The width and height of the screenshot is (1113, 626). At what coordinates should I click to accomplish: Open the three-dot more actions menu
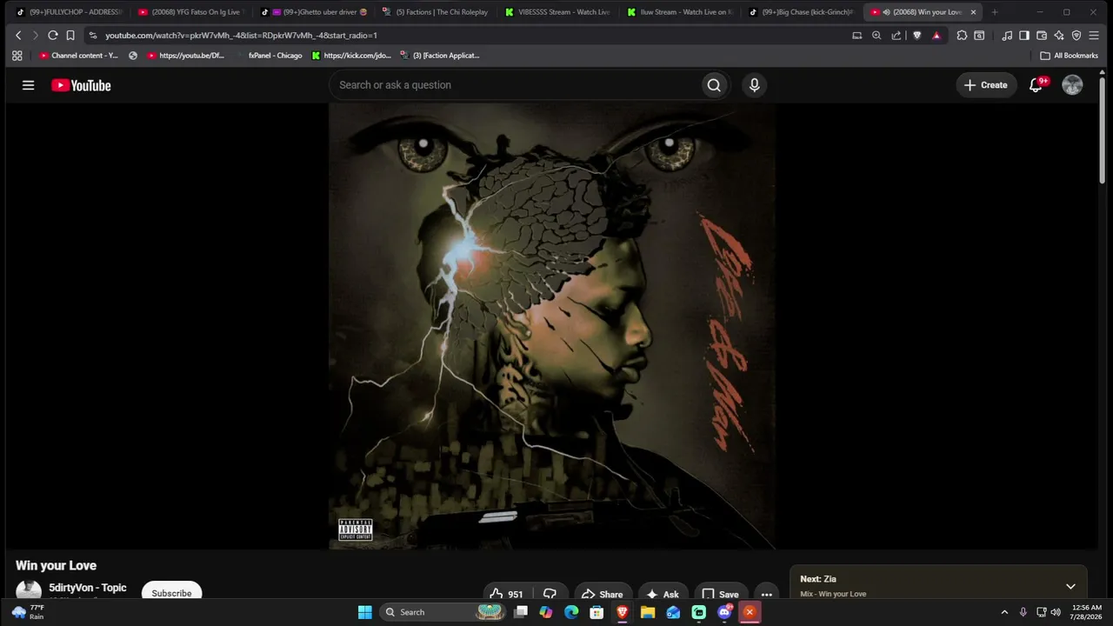(766, 595)
